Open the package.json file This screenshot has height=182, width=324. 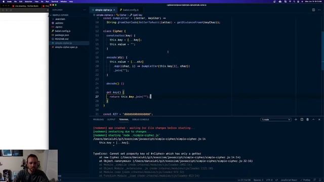[62, 35]
